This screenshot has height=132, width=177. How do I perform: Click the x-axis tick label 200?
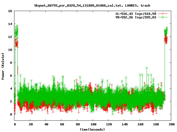(x=172, y=124)
